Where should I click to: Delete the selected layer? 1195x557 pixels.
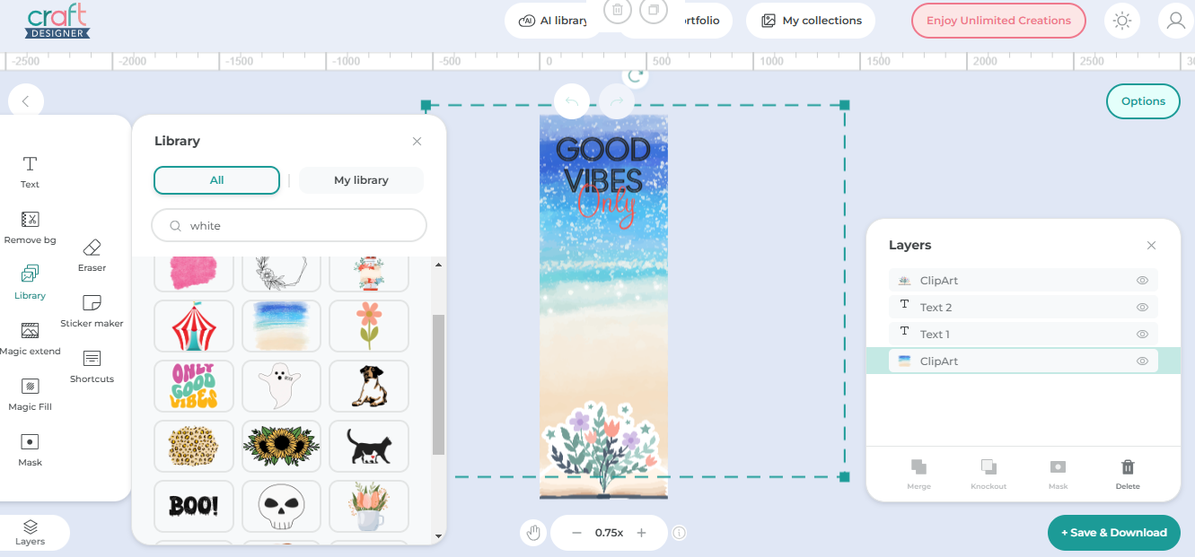tap(1128, 474)
